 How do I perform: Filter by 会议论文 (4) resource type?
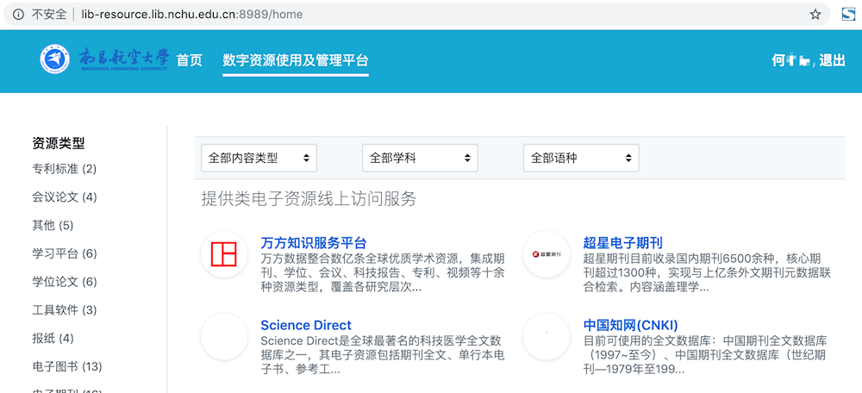(x=65, y=196)
